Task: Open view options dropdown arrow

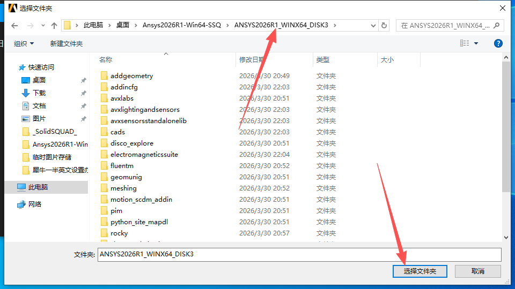Action: coord(476,43)
